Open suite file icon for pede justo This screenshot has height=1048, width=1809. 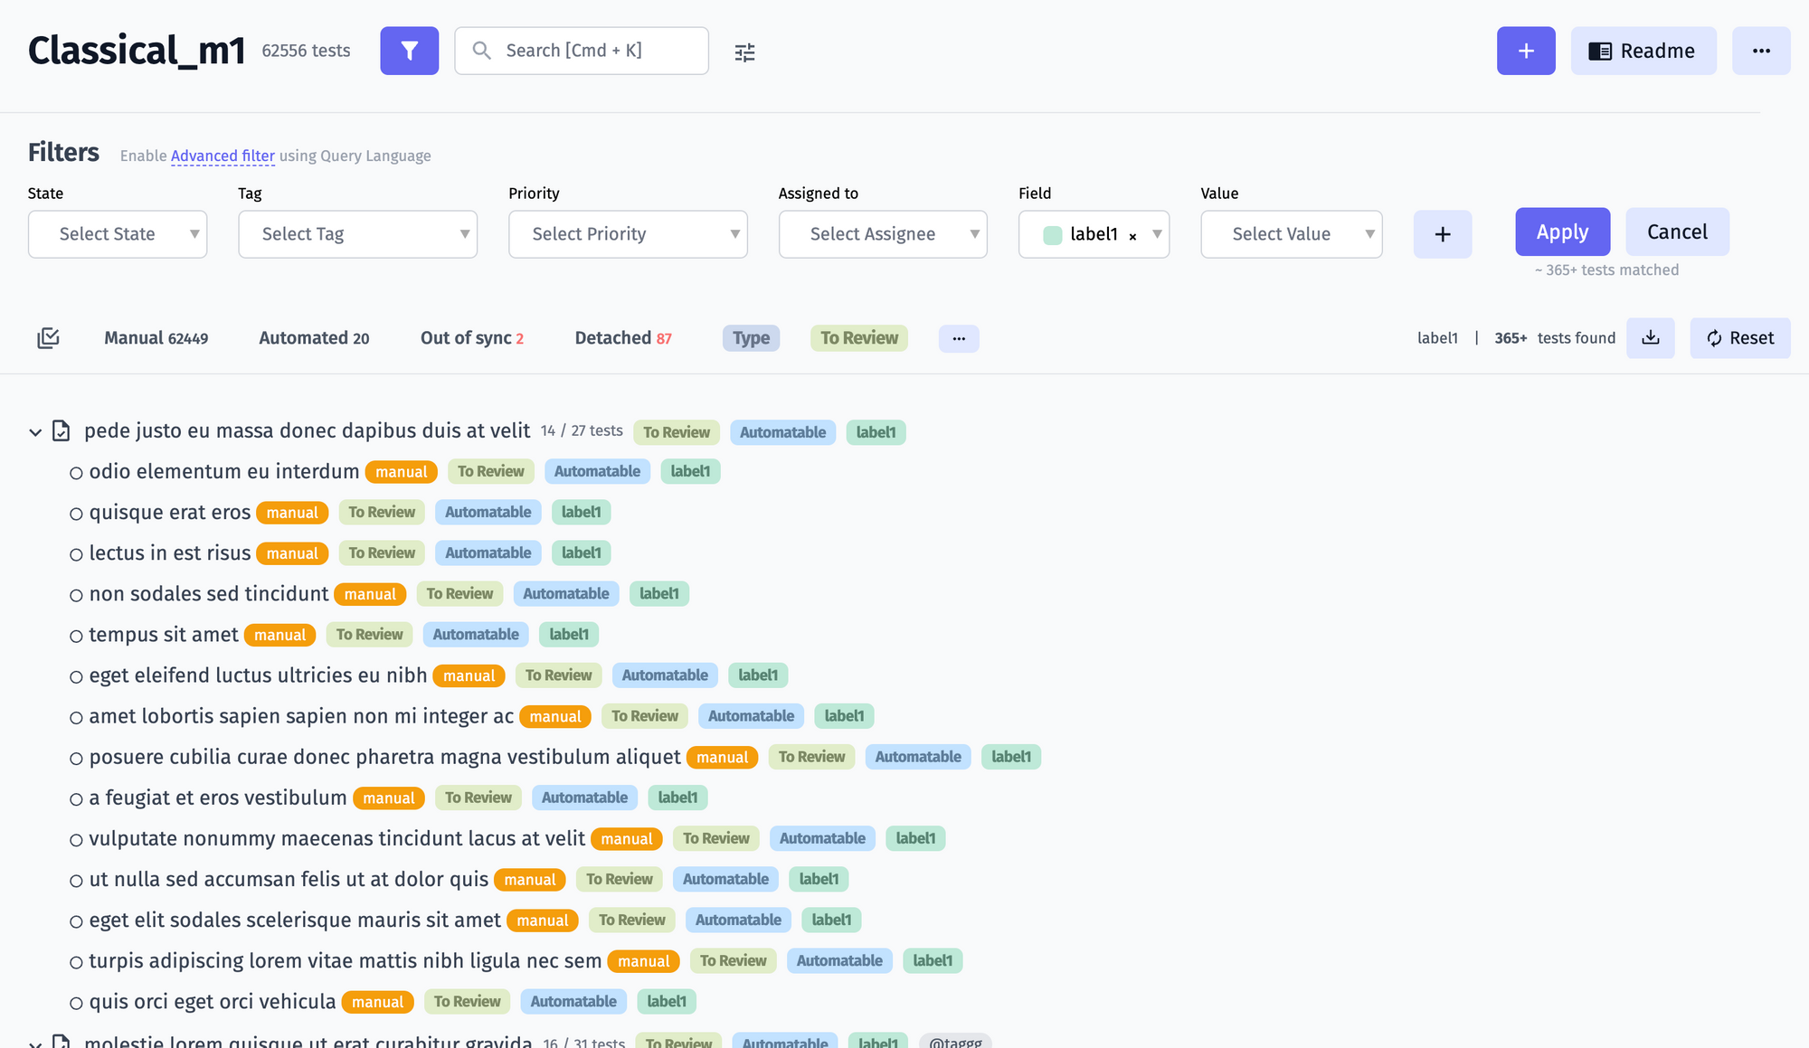point(61,430)
